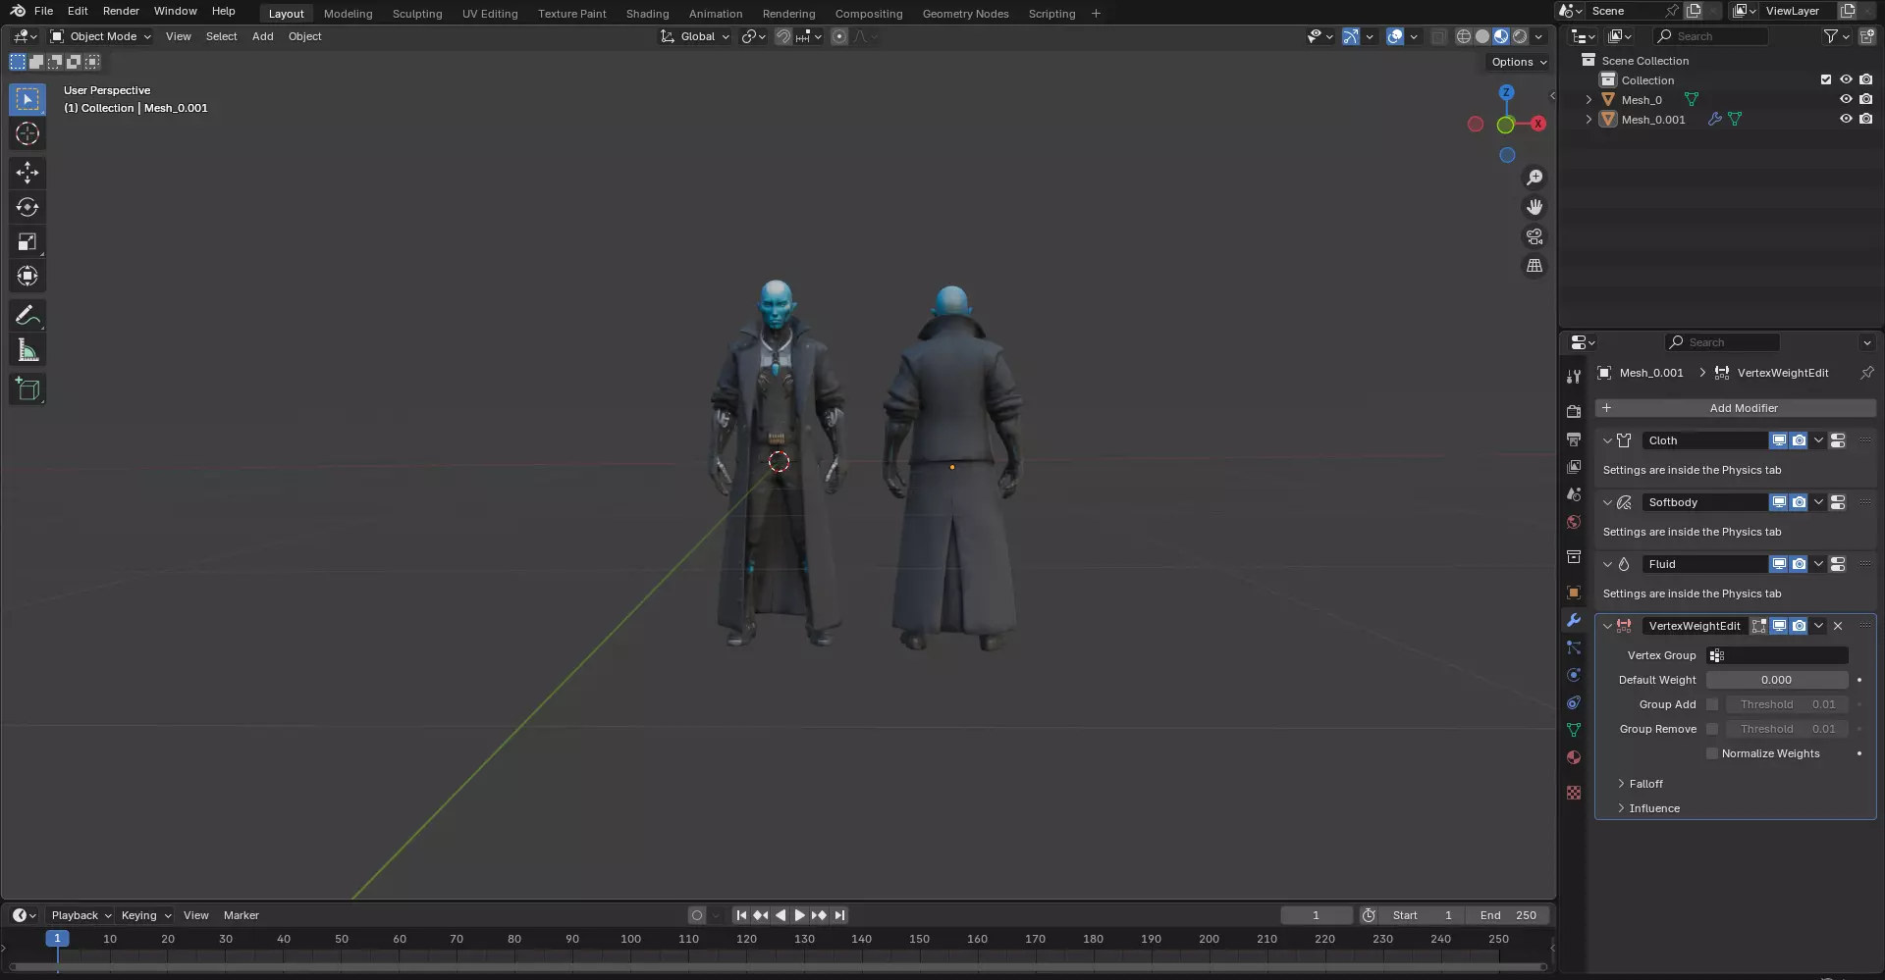Toggle VertexWeightEdit edit mode display

[x=1759, y=626]
